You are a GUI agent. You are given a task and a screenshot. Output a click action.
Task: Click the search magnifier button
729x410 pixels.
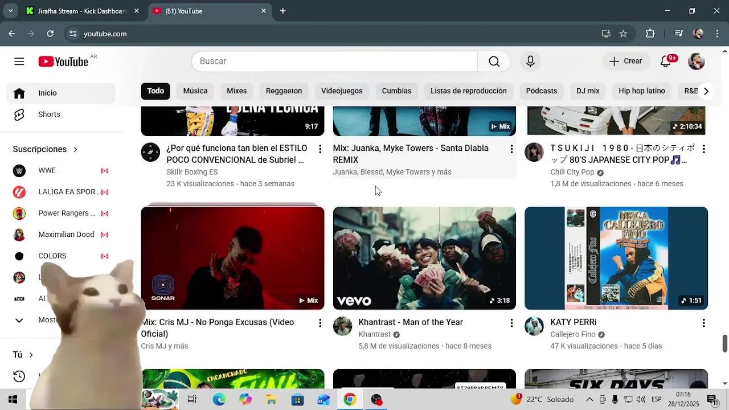[494, 61]
